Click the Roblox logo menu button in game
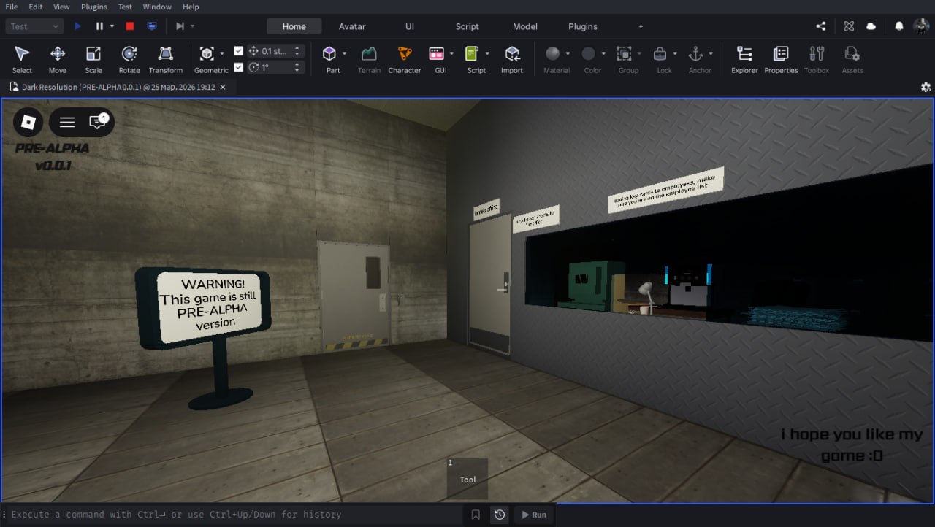The image size is (935, 527). pos(28,122)
